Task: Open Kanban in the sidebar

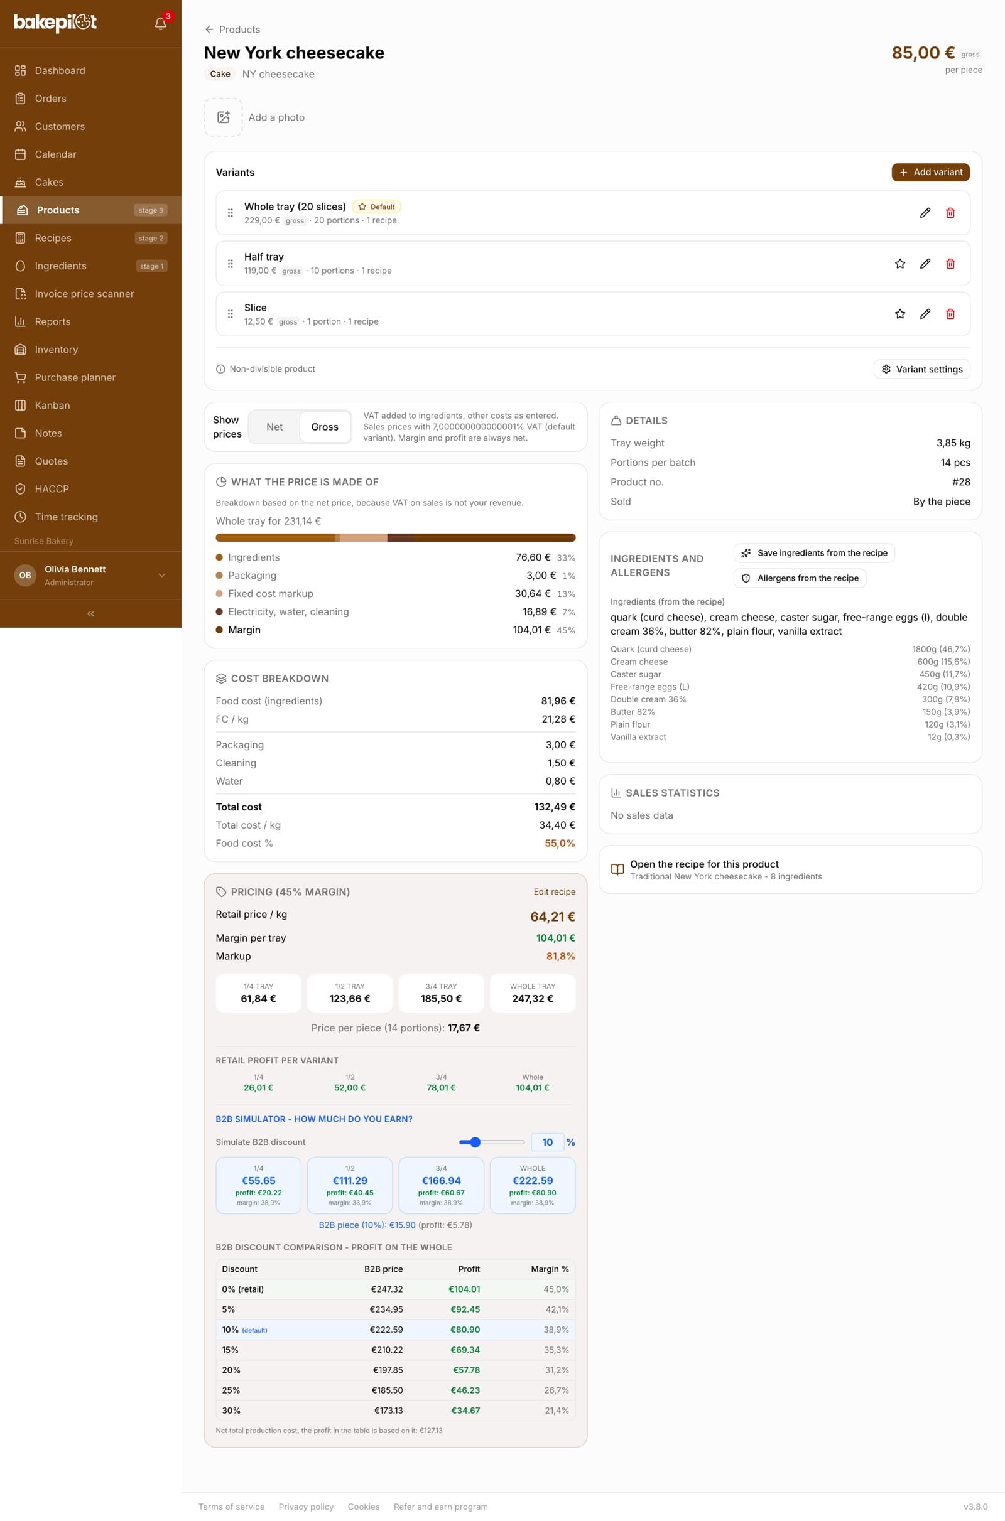Action: click(90, 406)
